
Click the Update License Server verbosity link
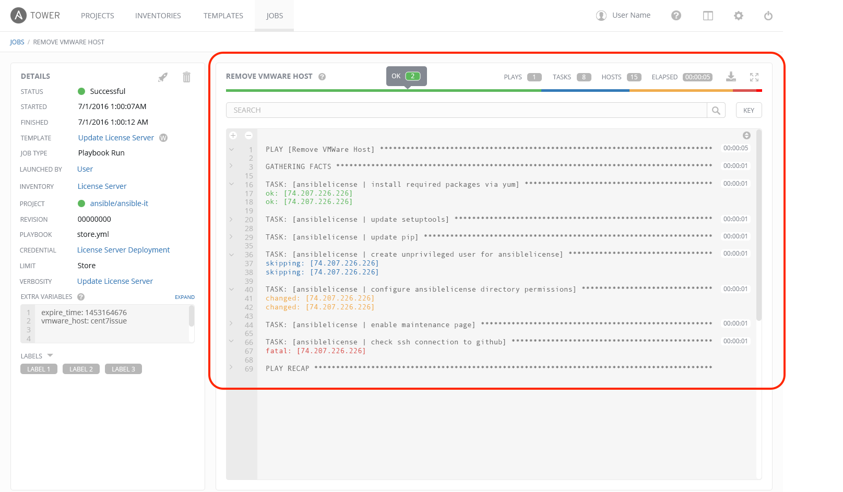(x=115, y=281)
